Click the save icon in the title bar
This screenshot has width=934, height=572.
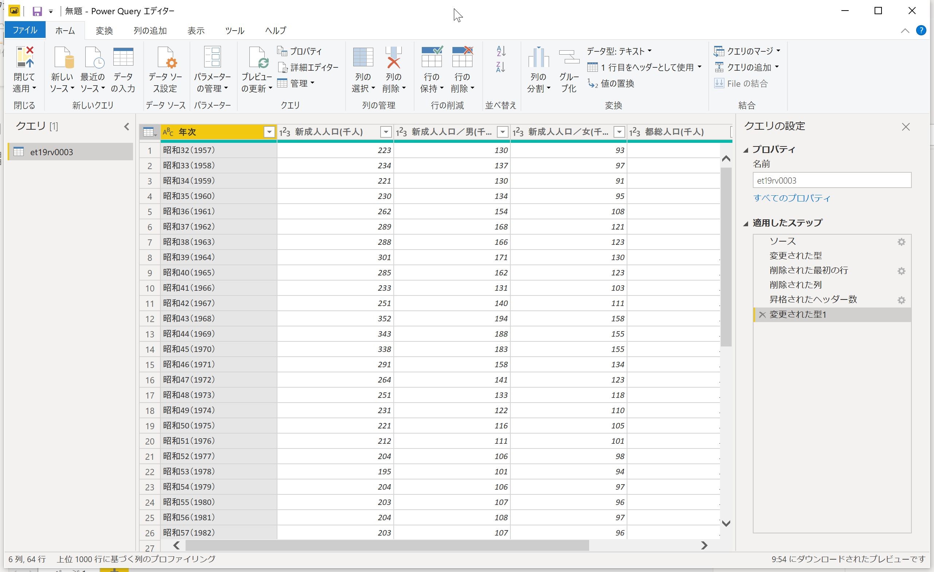tap(37, 11)
